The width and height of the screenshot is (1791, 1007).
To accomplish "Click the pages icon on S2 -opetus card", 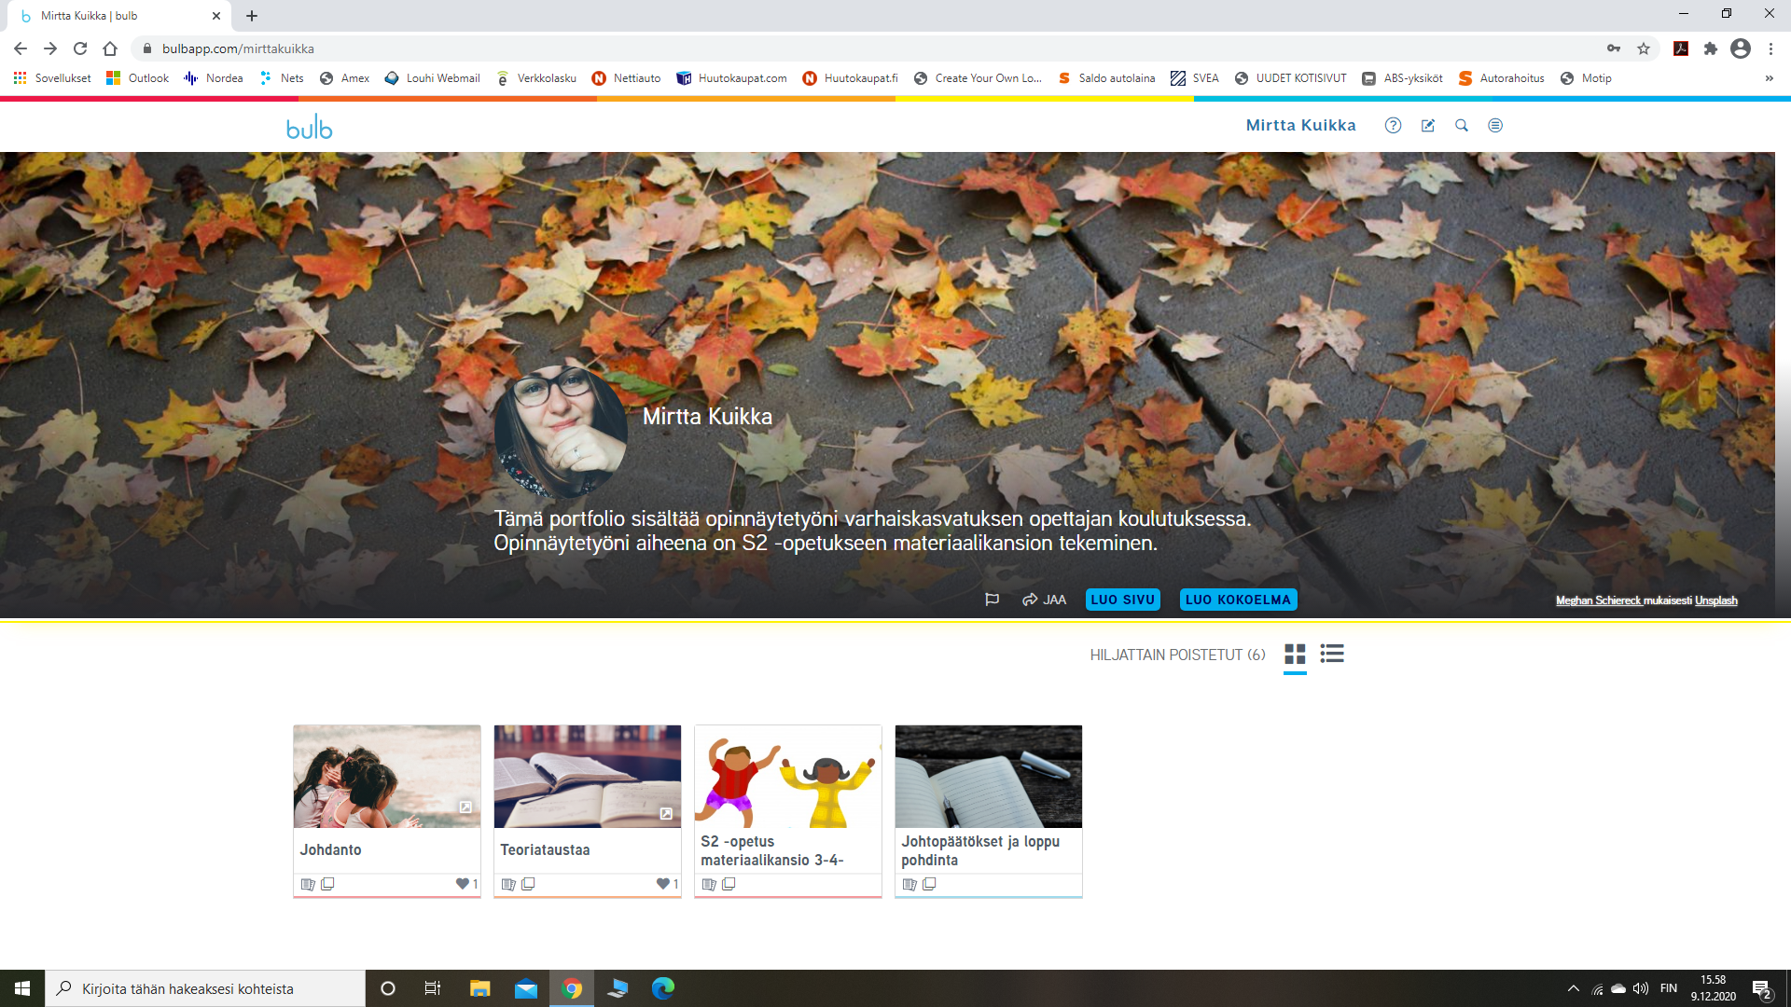I will 709,884.
